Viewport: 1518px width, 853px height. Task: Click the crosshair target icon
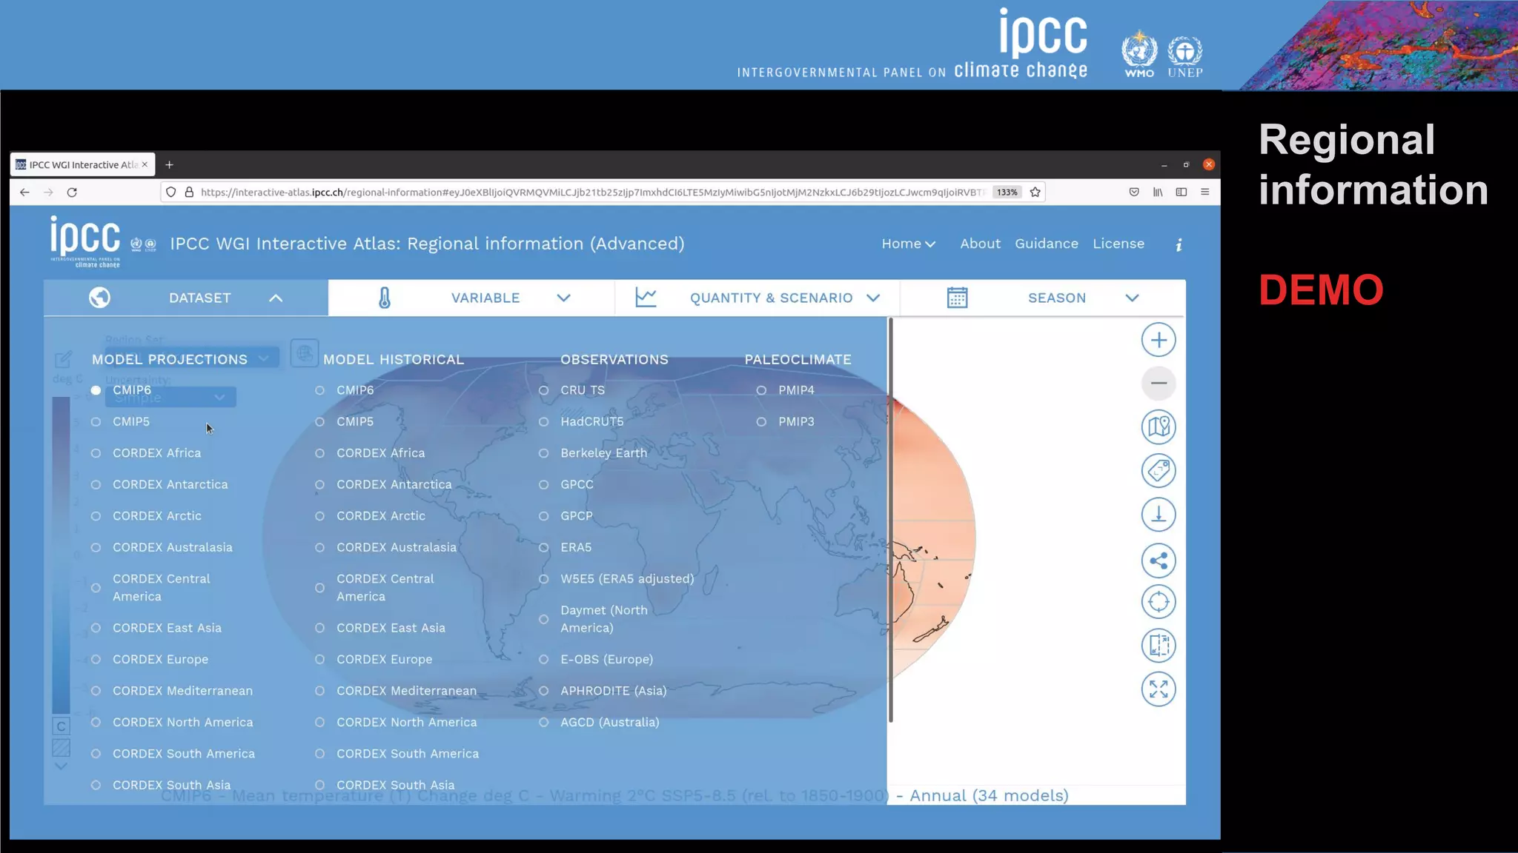[x=1159, y=602]
